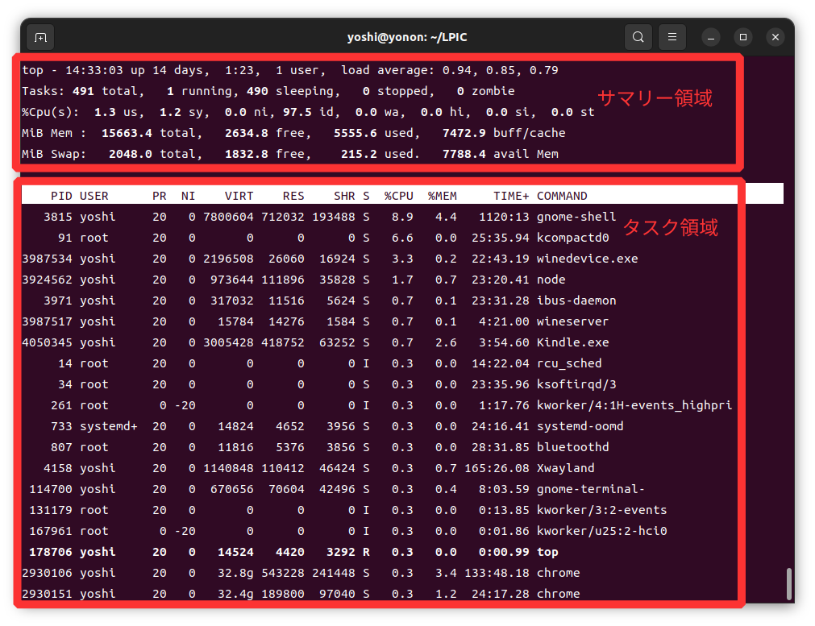This screenshot has width=815, height=626.
Task: Click PID 178706 of the top process
Action: 51,552
